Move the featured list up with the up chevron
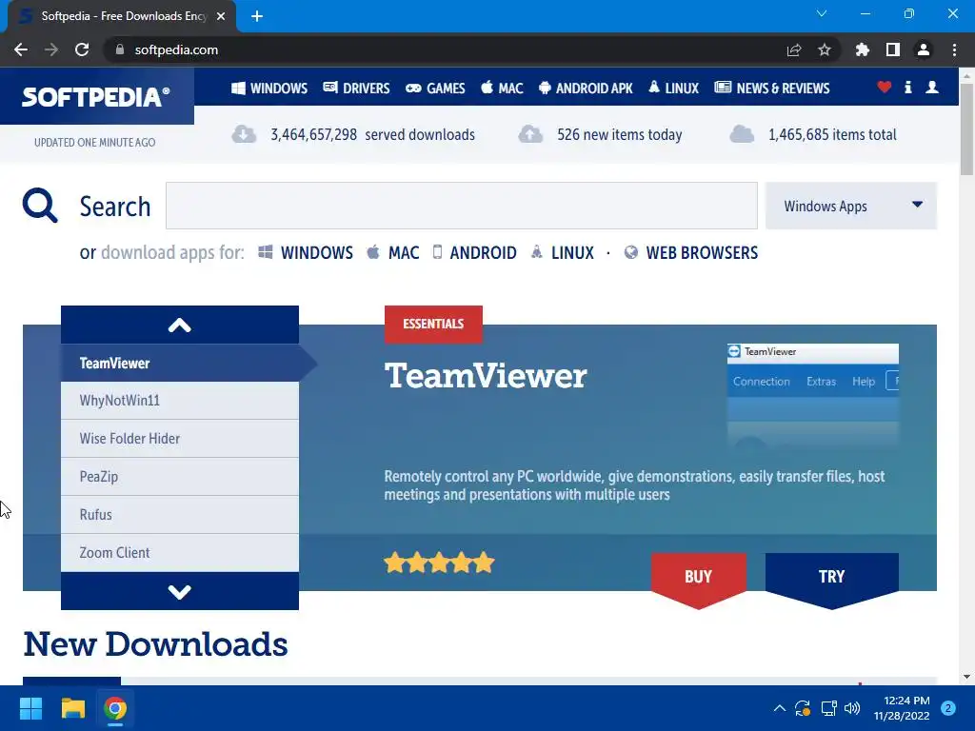 tap(180, 325)
